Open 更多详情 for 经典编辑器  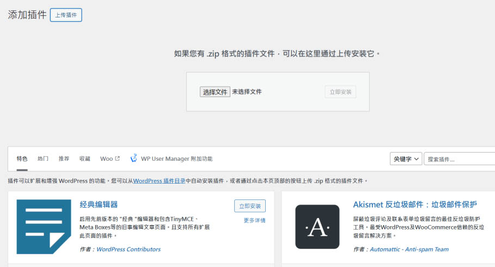254,220
